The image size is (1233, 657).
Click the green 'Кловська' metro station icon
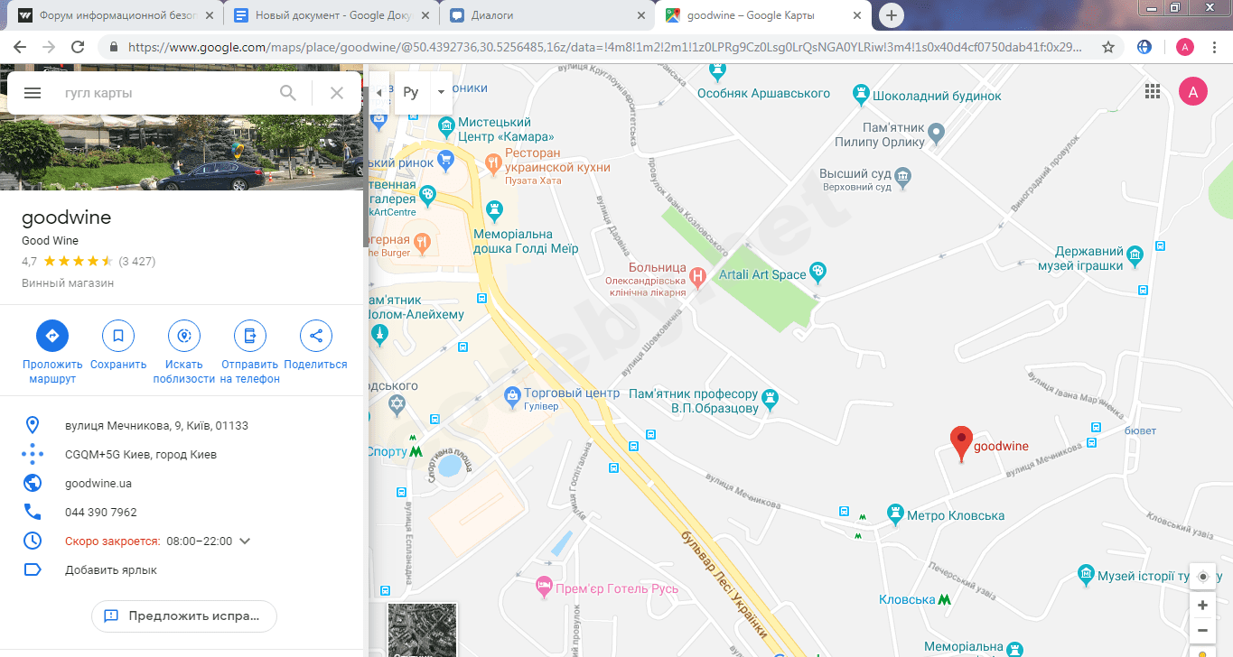point(945,599)
